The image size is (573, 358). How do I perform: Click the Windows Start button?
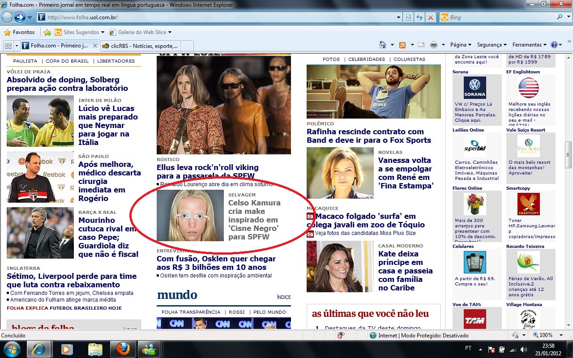[x=12, y=349]
